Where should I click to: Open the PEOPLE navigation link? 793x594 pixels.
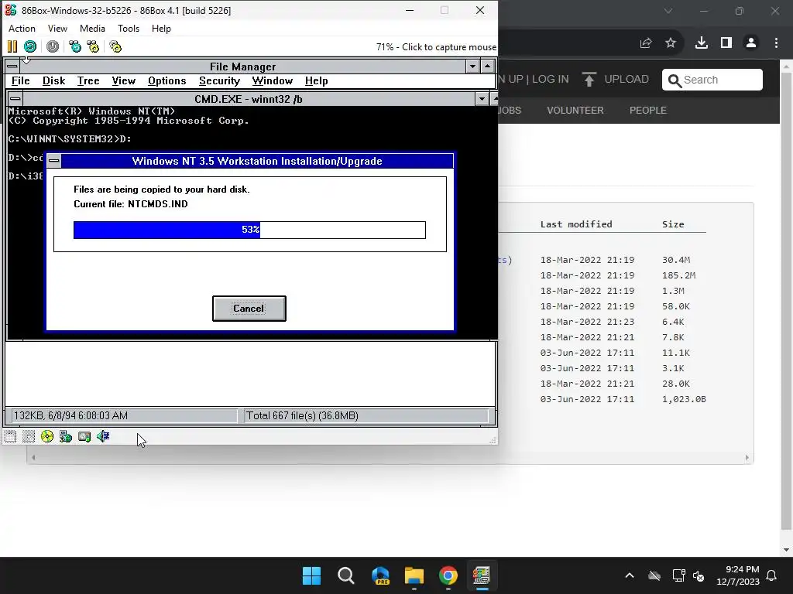(x=648, y=110)
